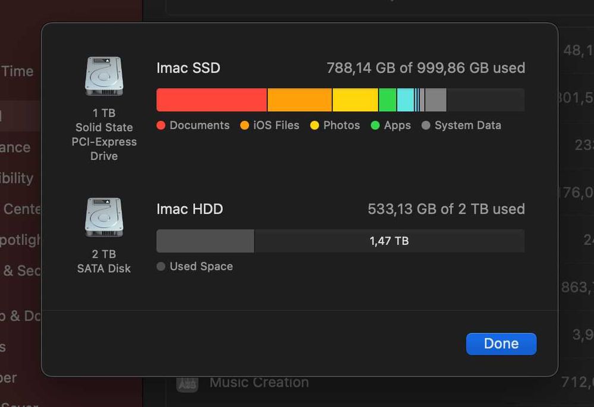Click the green Apps legend dot
The width and height of the screenshot is (594, 407).
tap(375, 125)
